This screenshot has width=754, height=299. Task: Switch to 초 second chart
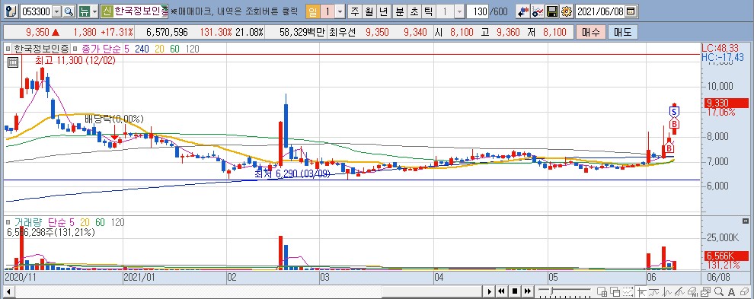[x=414, y=11]
